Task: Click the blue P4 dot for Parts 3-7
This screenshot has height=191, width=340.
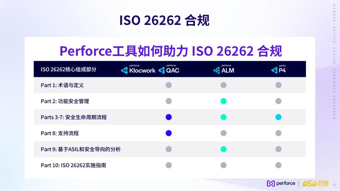Action: (278, 117)
